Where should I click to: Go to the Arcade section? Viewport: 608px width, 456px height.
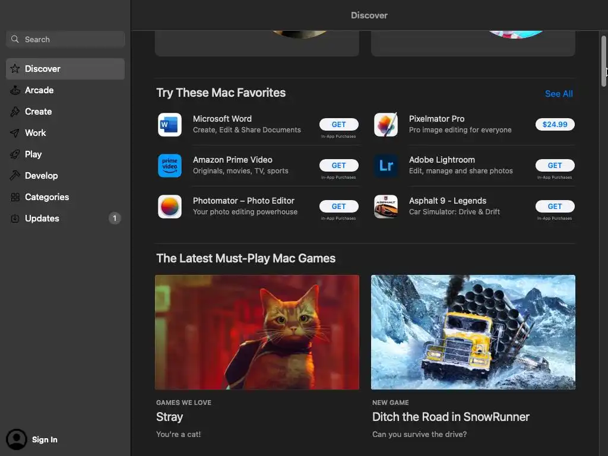[65, 90]
